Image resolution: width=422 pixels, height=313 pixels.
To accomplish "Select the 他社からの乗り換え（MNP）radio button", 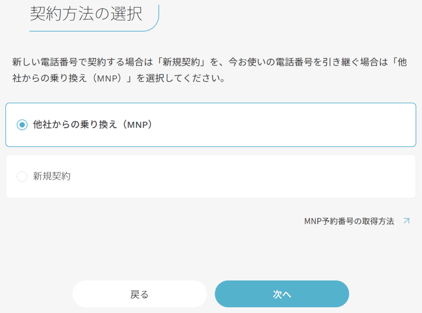I will click(x=22, y=125).
